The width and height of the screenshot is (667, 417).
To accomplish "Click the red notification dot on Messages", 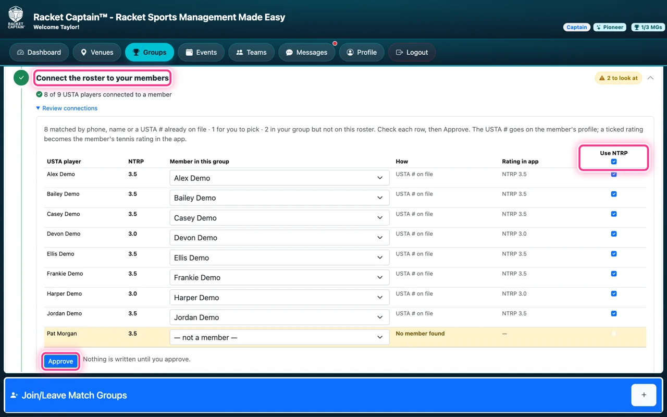I will [335, 44].
